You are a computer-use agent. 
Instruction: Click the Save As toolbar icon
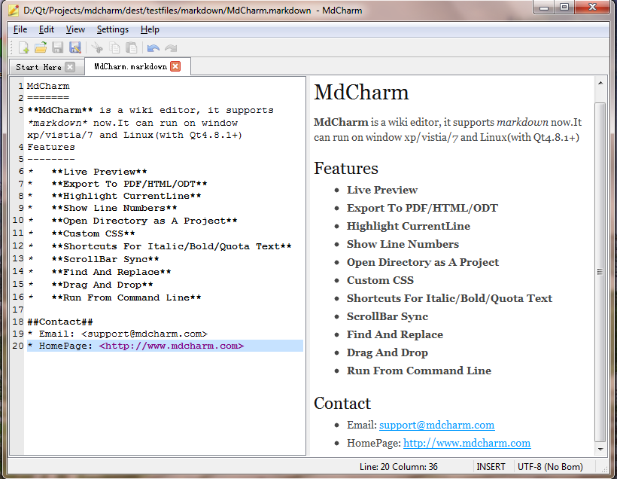click(74, 47)
